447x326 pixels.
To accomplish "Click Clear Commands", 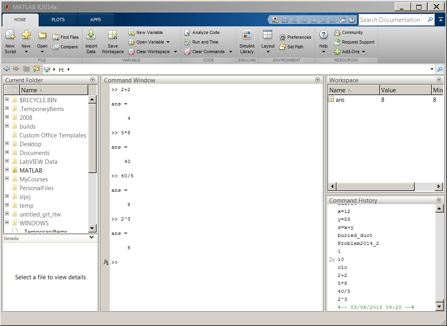I will pos(204,52).
